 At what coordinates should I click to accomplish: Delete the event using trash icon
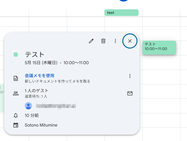coord(103,41)
